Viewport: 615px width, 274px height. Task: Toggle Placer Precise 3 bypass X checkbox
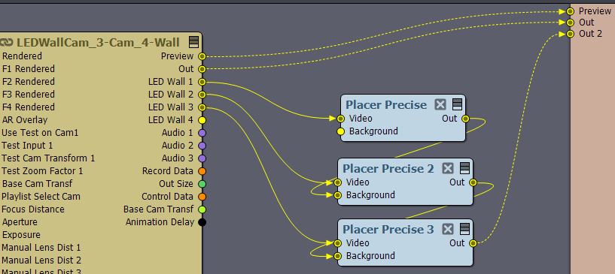[x=448, y=230]
